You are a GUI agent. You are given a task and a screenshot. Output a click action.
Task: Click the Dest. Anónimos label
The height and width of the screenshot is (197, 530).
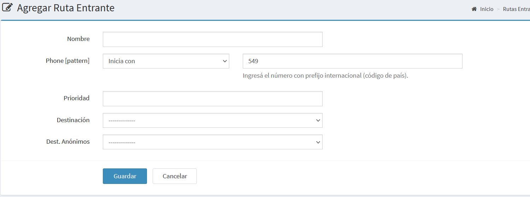[x=68, y=142]
